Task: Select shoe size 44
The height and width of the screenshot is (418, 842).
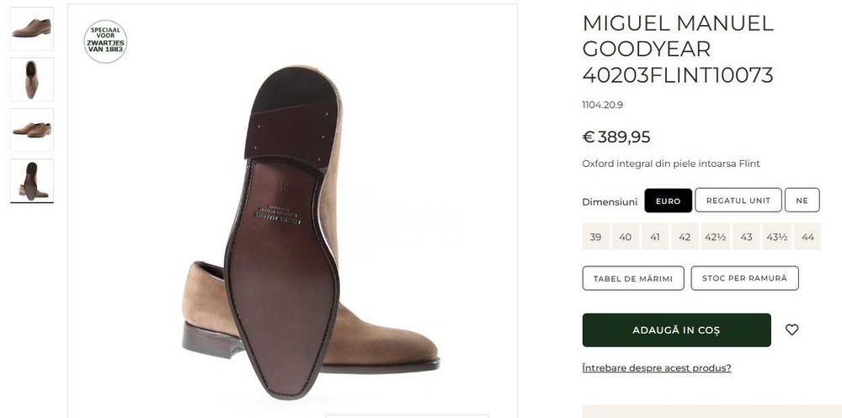Action: pos(808,237)
